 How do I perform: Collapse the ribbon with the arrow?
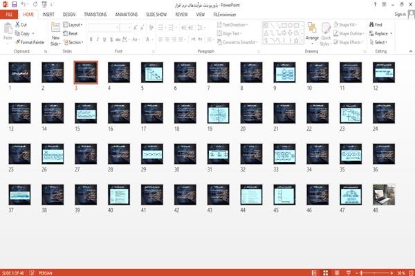coord(411,51)
